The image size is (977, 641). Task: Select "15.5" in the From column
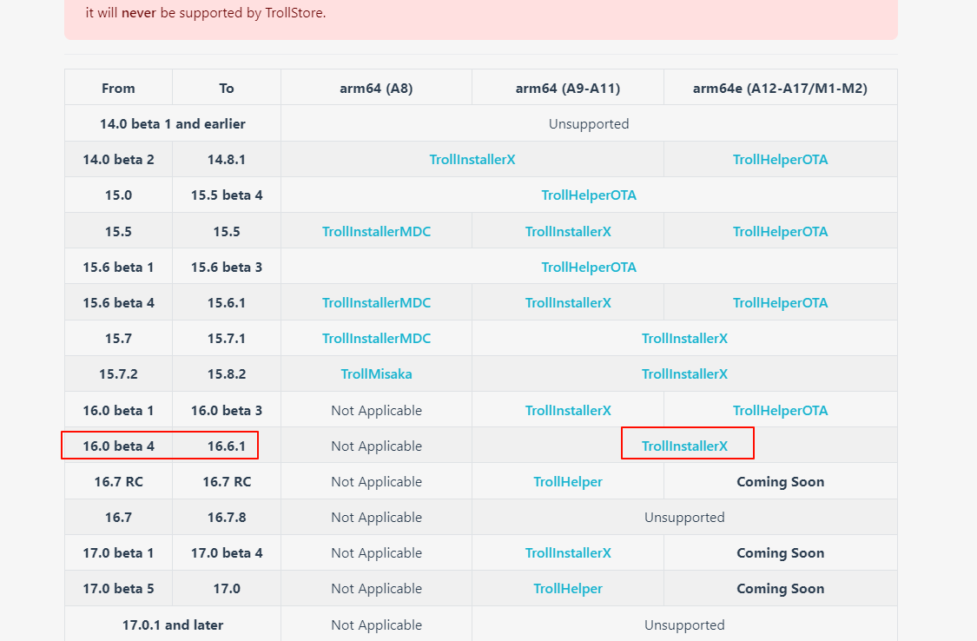click(x=118, y=232)
